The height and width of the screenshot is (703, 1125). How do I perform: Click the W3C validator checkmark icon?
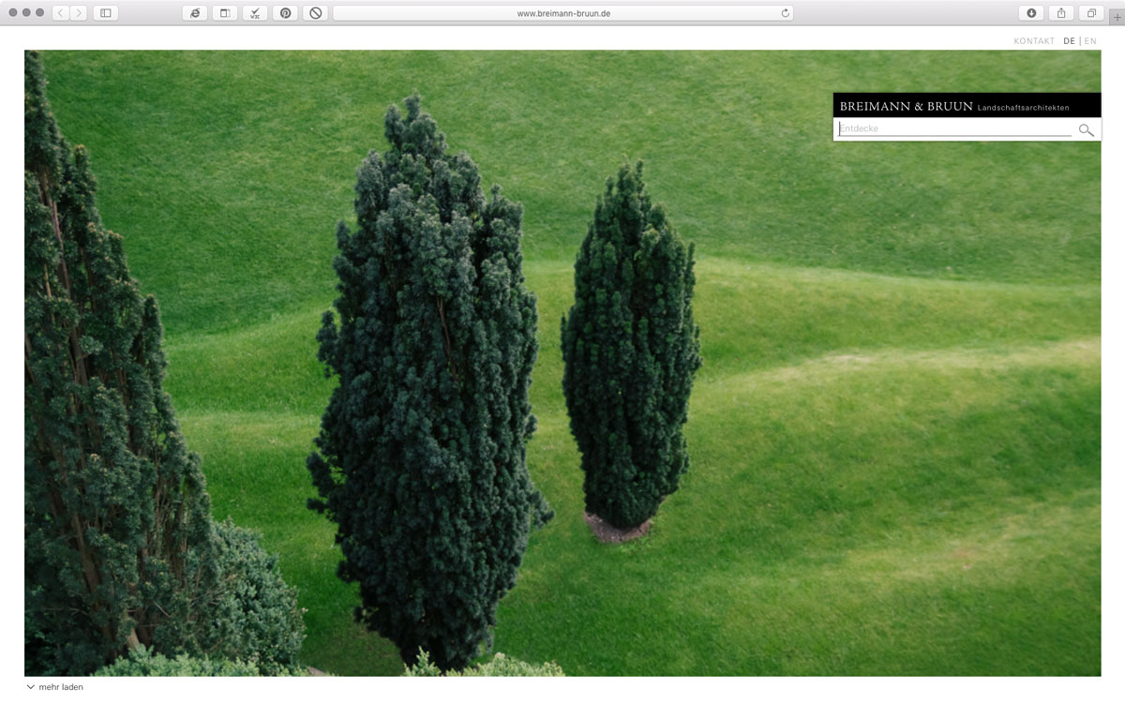[255, 13]
